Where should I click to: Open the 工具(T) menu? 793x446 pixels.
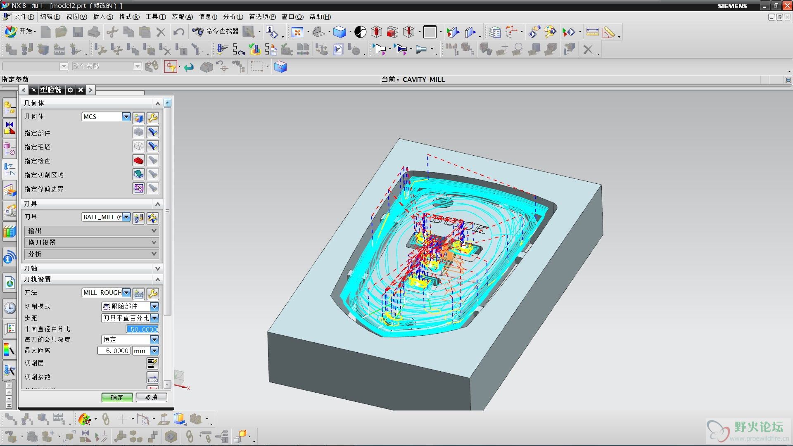[x=156, y=17]
